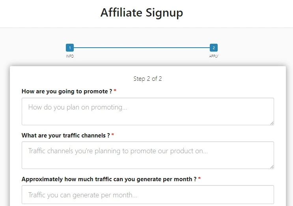
Task: Click the progress line between the steps
Action: coord(142,48)
